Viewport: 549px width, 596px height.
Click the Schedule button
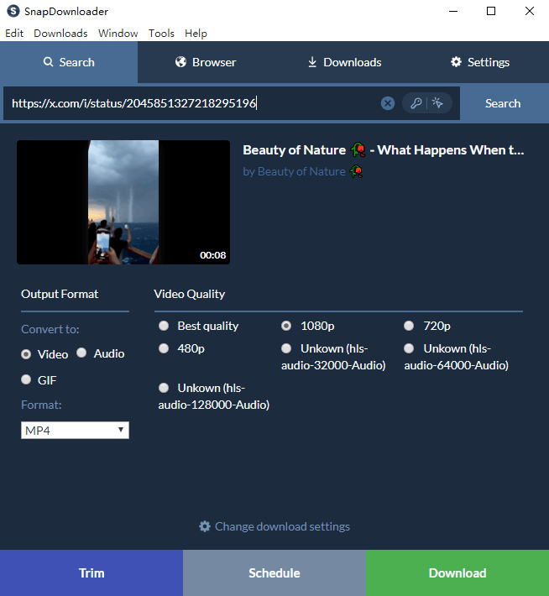pyautogui.click(x=274, y=572)
